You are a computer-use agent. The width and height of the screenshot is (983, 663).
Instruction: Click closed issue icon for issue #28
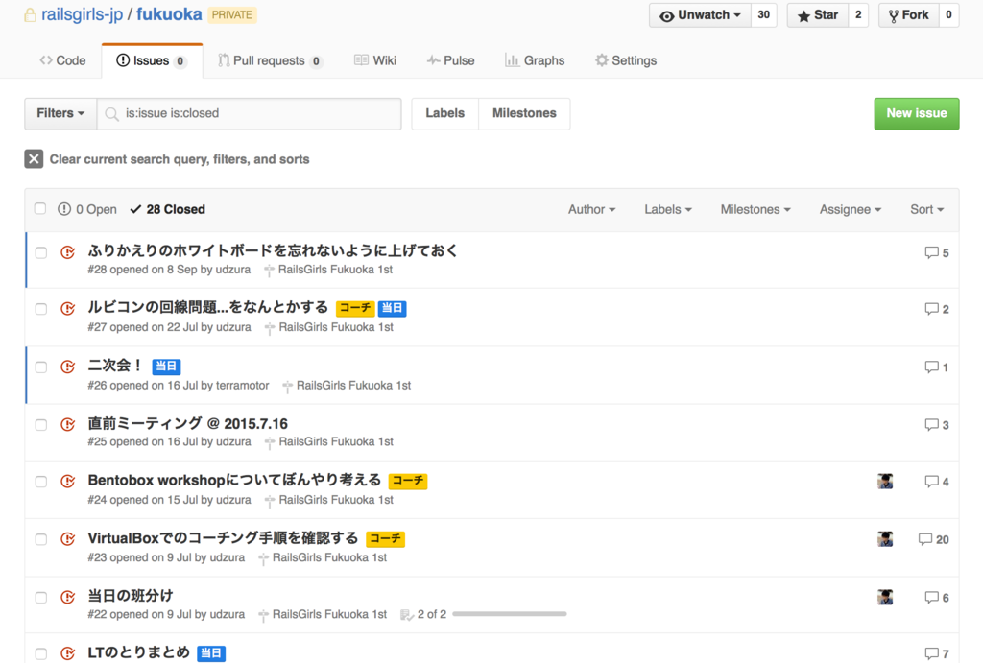tap(68, 252)
